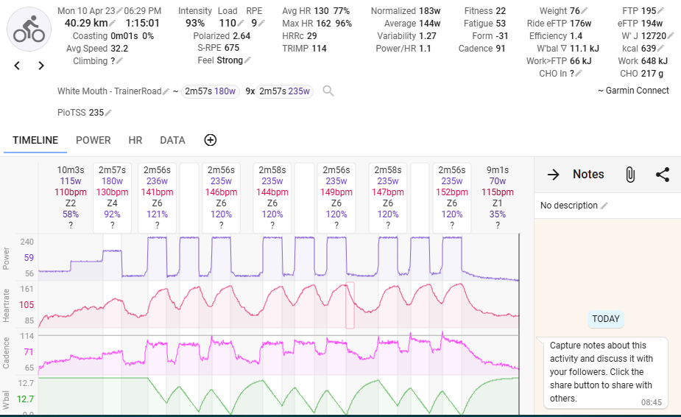Click the heartrate cursor marker on chart
This screenshot has height=417, width=681.
350,305
